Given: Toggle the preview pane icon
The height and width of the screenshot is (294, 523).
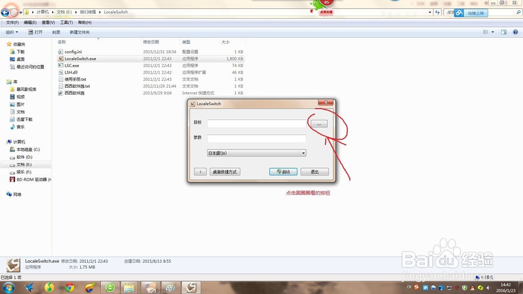Looking at the screenshot, I should click(504, 32).
